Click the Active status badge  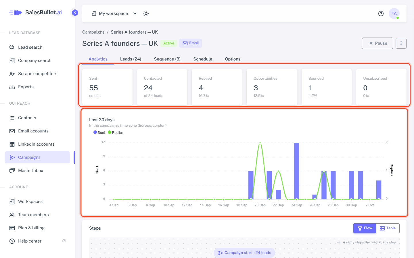[x=169, y=43]
